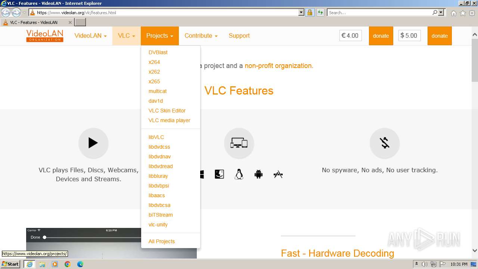Launch Chrome from the taskbar
This screenshot has width=478, height=269.
click(x=68, y=264)
